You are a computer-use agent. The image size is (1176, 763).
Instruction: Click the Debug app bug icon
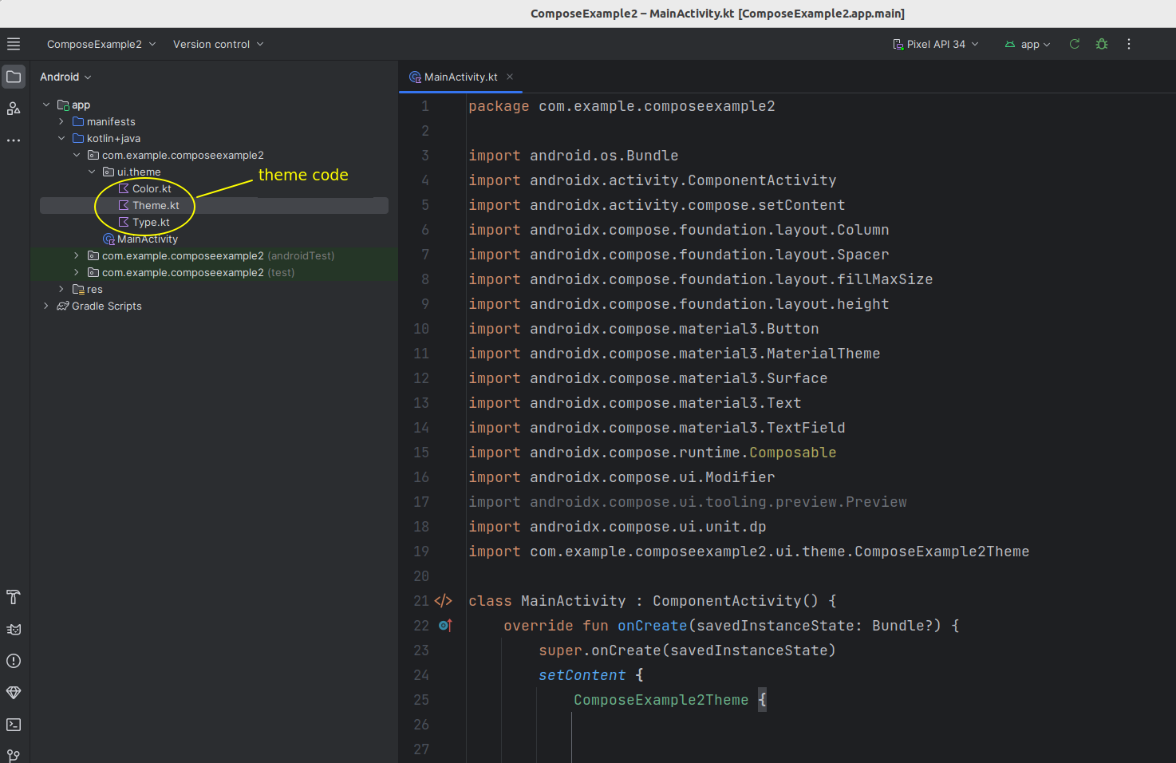(x=1102, y=44)
